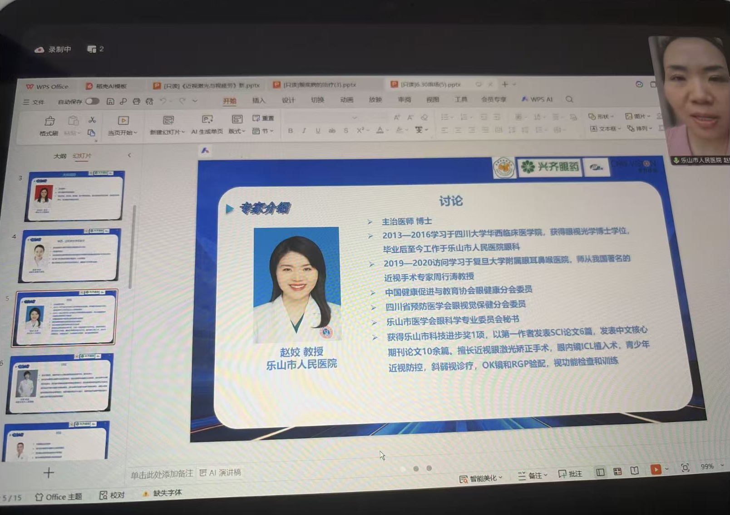Click the Increase font size icon
This screenshot has width=730, height=515.
[397, 118]
